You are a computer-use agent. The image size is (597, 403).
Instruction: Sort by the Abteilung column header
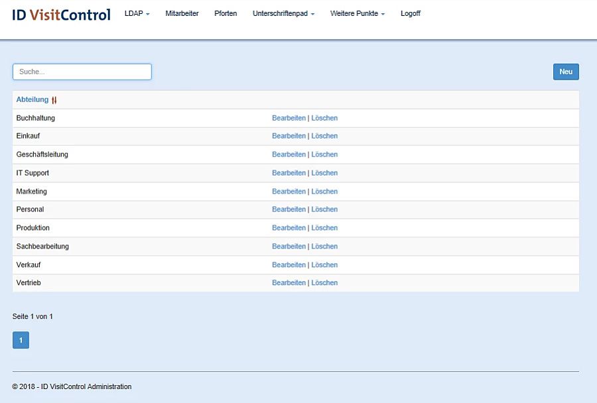33,99
